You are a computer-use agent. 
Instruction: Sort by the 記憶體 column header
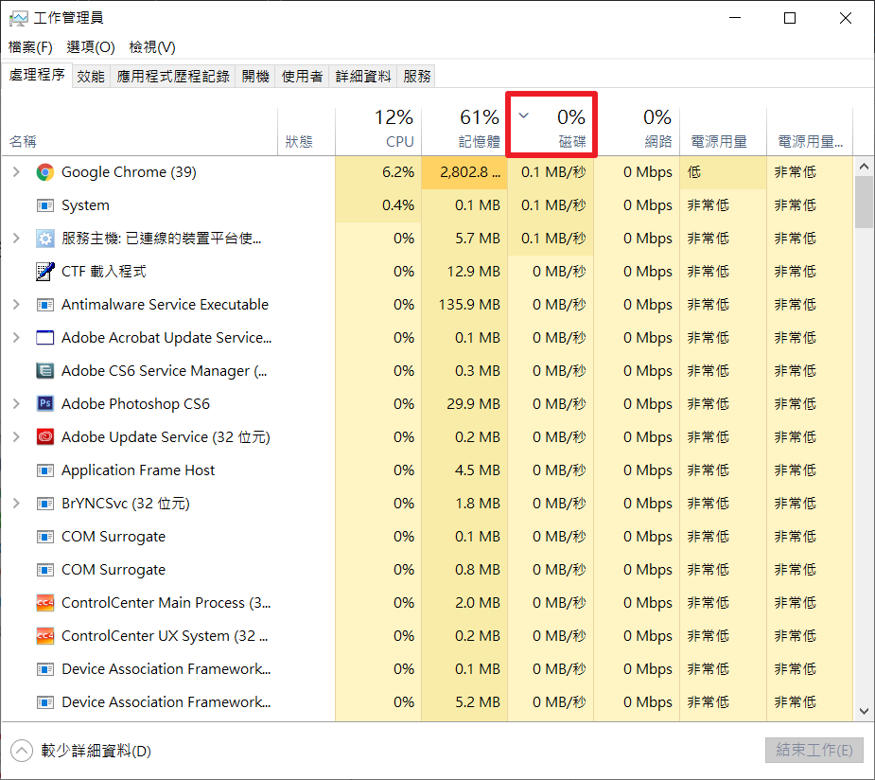[x=464, y=130]
